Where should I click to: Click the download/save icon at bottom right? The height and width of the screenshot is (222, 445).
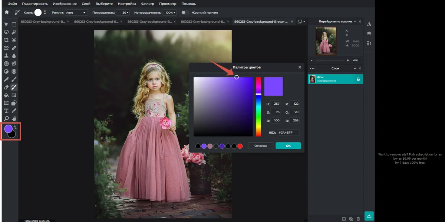coord(369,216)
